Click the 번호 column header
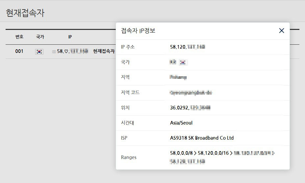The height and width of the screenshot is (183, 305). [x=19, y=37]
